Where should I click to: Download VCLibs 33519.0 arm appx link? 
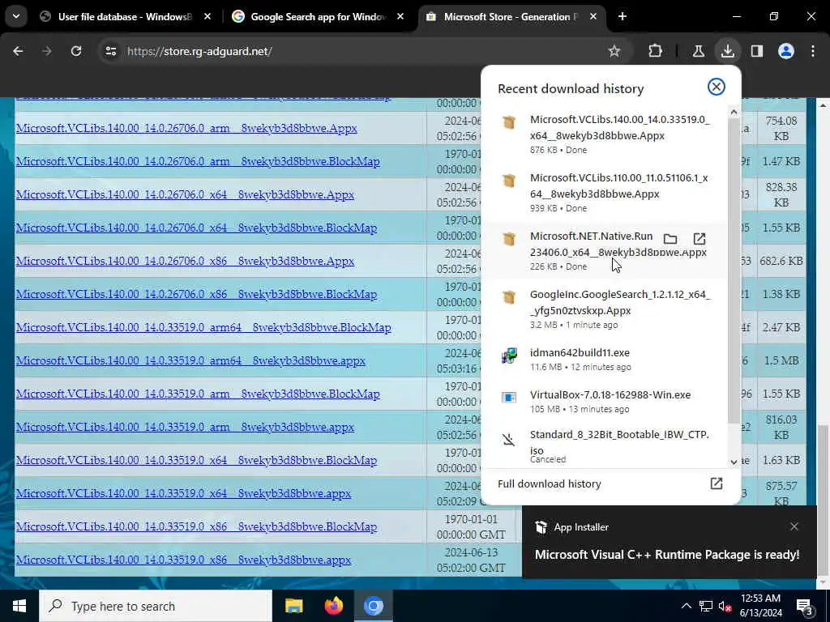(x=185, y=428)
